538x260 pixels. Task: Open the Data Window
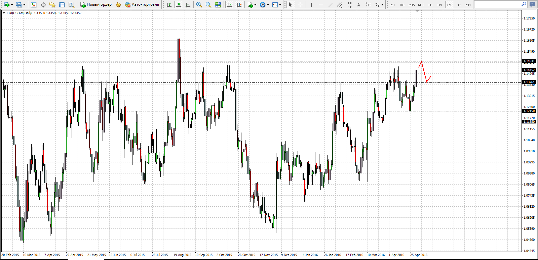[43, 5]
